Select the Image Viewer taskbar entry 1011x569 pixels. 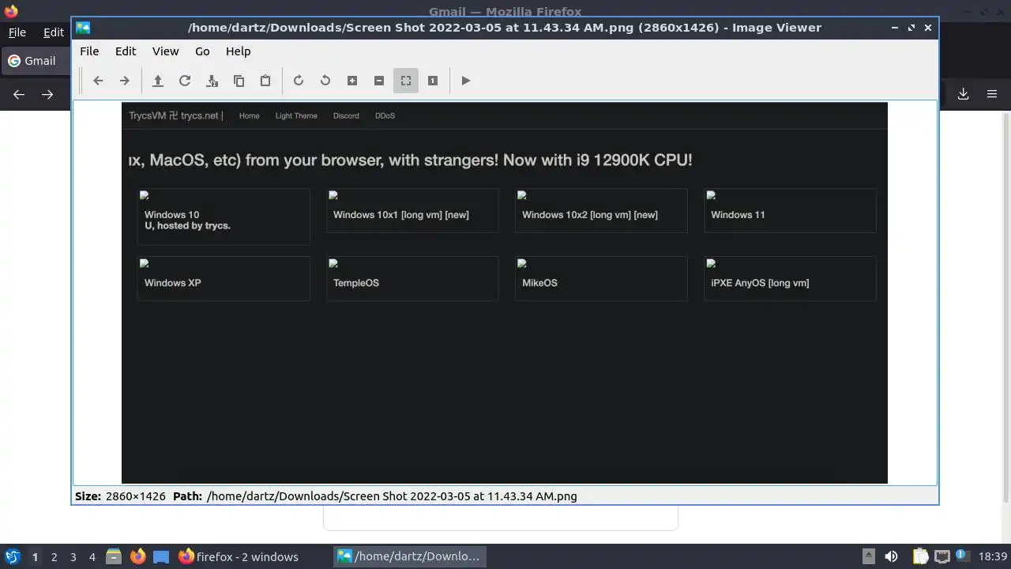click(x=409, y=556)
